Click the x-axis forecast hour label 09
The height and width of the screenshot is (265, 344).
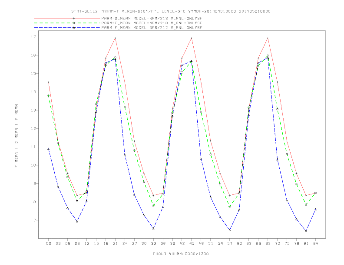pyautogui.click(x=77, y=243)
